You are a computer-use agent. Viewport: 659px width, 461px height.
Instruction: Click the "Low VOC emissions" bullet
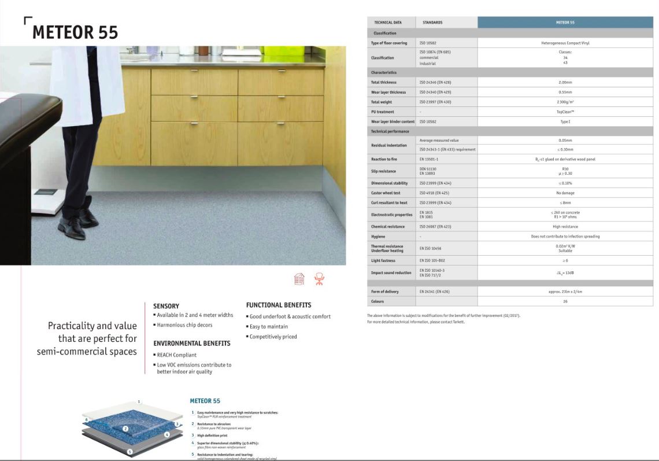[x=194, y=368]
